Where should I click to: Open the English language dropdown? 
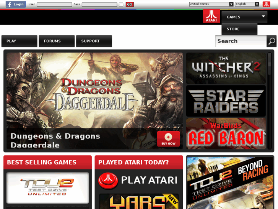[x=247, y=4]
